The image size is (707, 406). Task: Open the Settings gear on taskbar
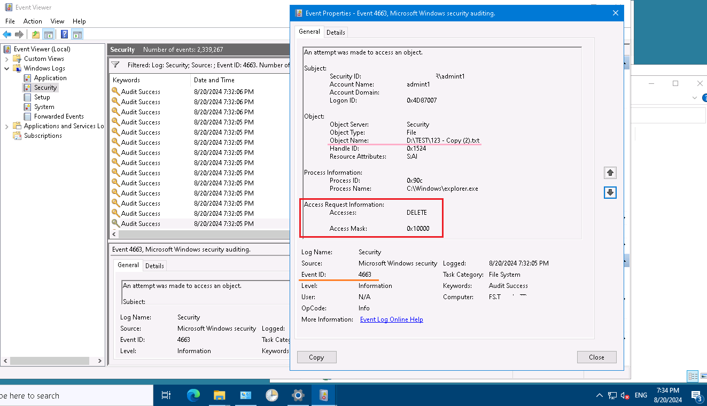click(298, 395)
